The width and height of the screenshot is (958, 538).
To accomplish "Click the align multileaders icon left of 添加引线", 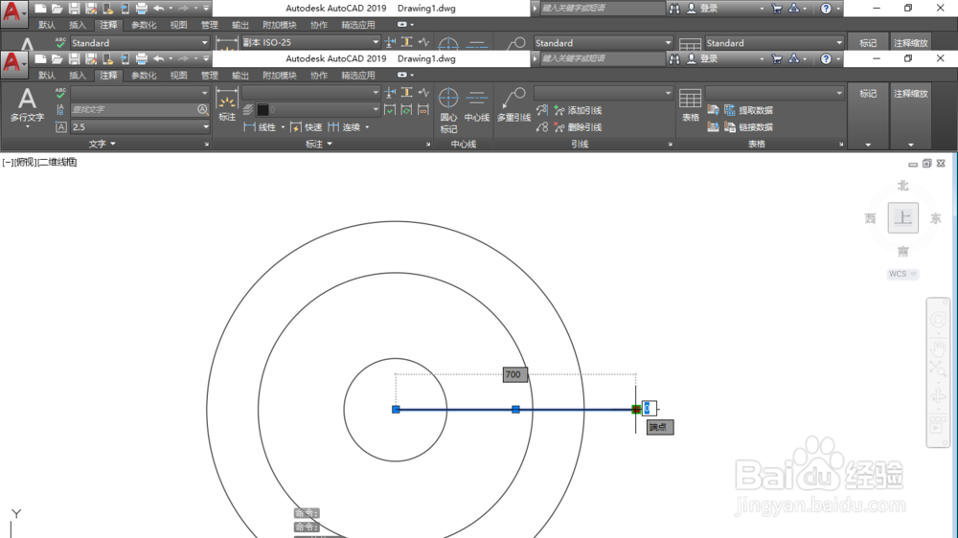I will [542, 110].
